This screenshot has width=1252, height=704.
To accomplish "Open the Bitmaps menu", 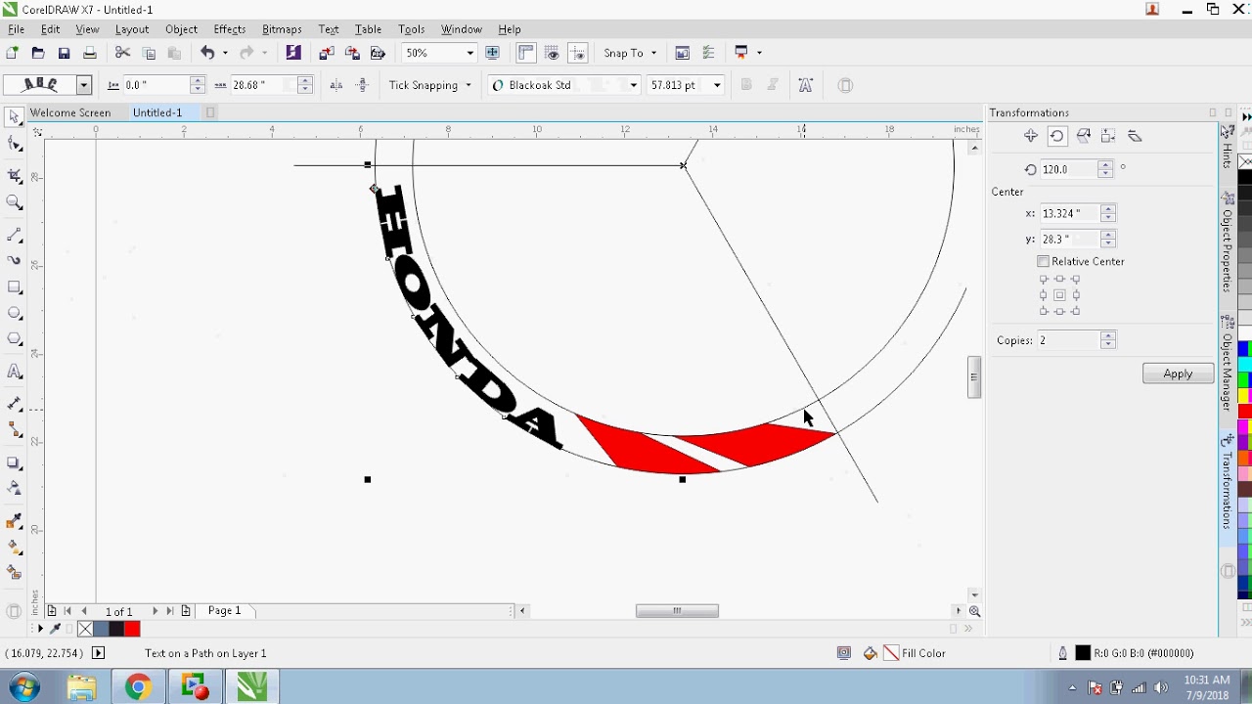I will click(282, 29).
